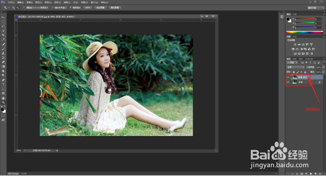
Task: Open layer filter type dropdown 类型
Action: 292,63
